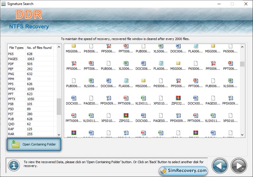Click the 255 count beside RAR
The width and height of the screenshot is (253, 177).
(x=30, y=134)
